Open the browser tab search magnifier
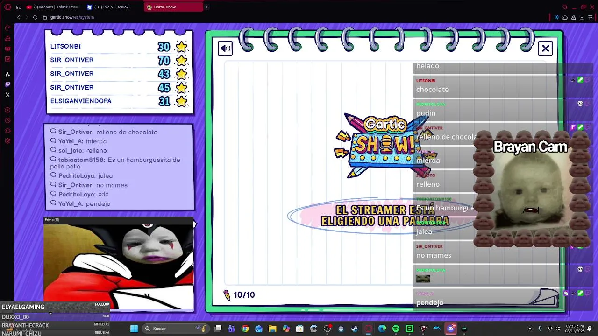Viewport: 598px width, 336px height. click(x=565, y=7)
